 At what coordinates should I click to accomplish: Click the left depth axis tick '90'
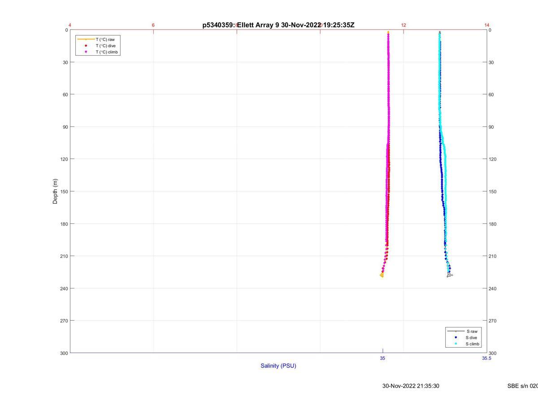point(65,127)
